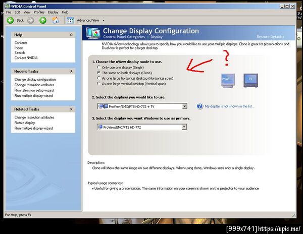303x234 pixels.
Task: Click the Display breadcrumb
Action: (157, 37)
